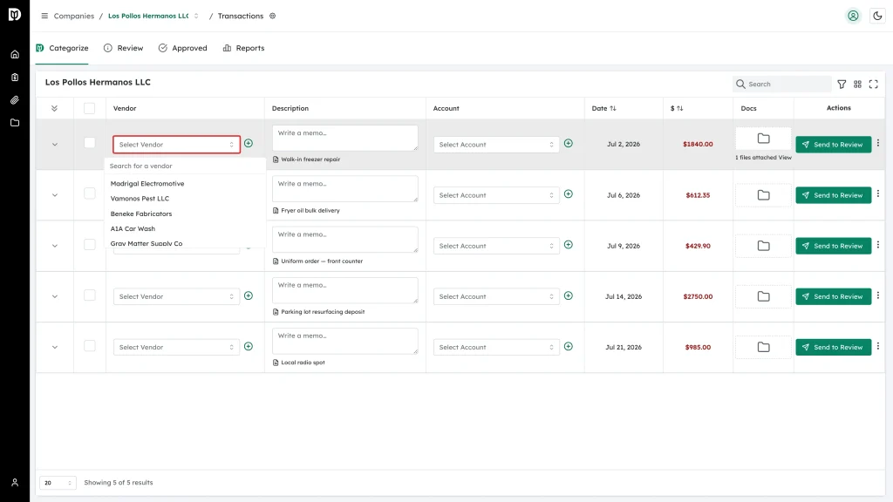This screenshot has width=893, height=502.
Task: Add account plus icon for $429.90 row
Action: (569, 245)
